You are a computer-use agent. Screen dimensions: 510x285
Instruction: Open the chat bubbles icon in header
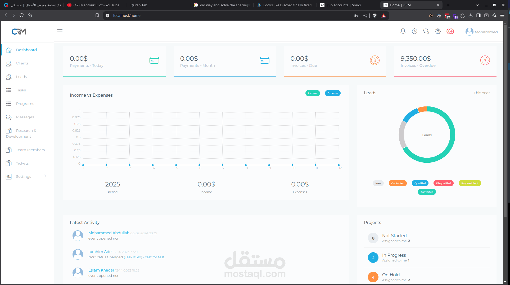(x=426, y=31)
